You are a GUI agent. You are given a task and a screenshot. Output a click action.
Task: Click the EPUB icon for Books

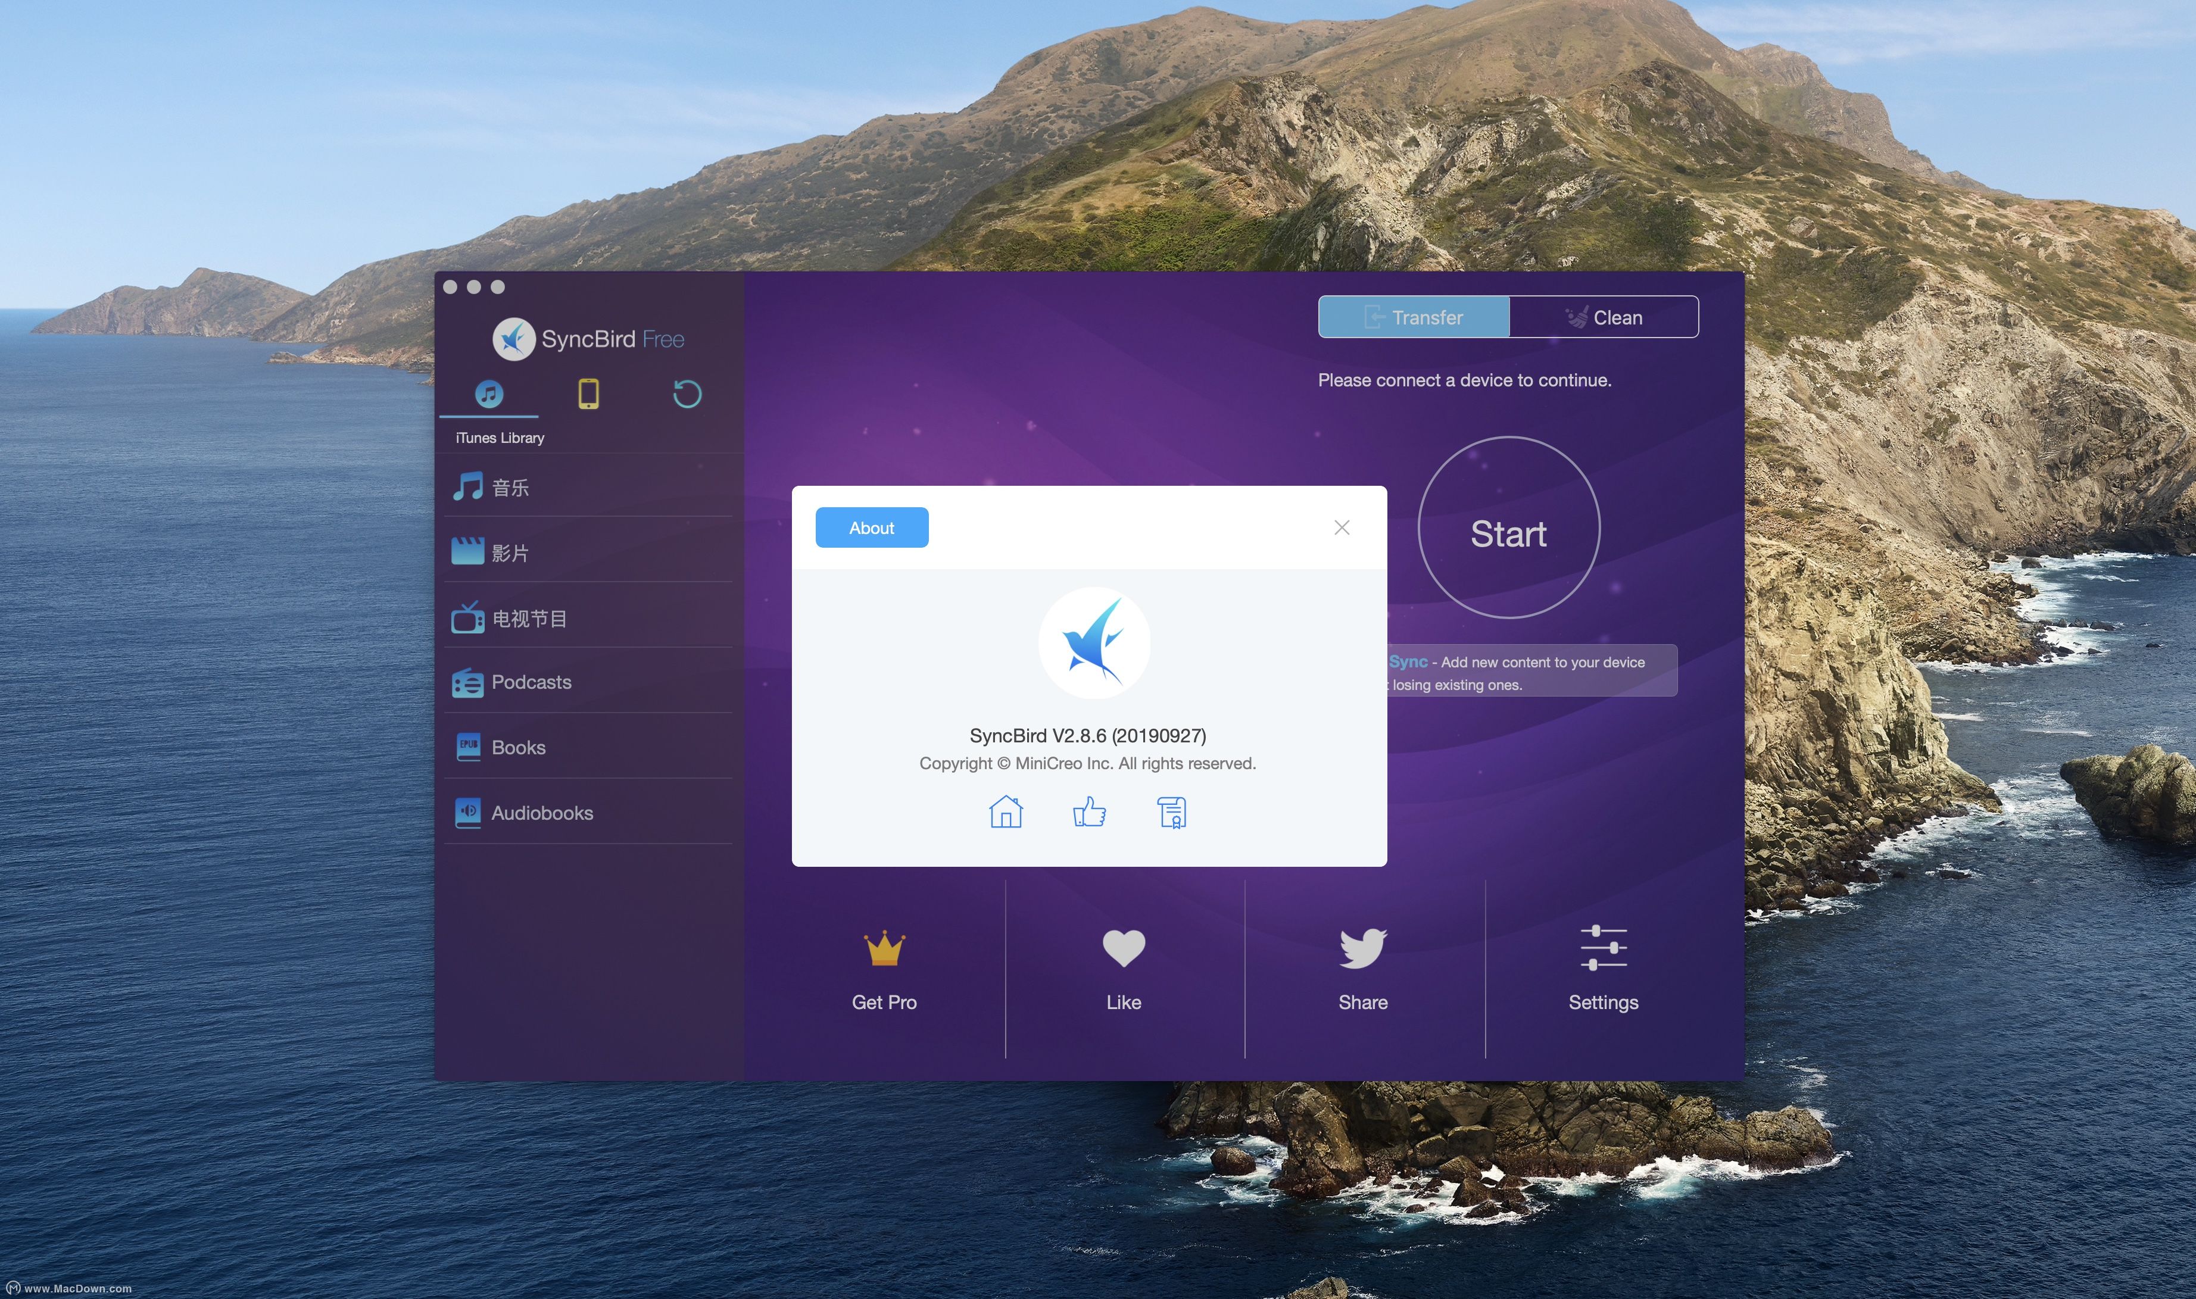pos(468,747)
